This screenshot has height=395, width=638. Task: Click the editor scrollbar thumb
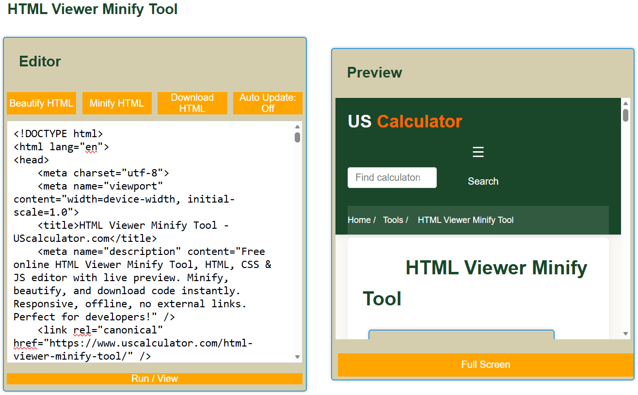pyautogui.click(x=297, y=138)
